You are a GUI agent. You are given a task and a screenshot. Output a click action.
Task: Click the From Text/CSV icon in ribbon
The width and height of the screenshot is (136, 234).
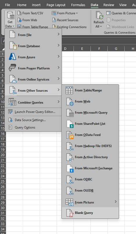20,13
